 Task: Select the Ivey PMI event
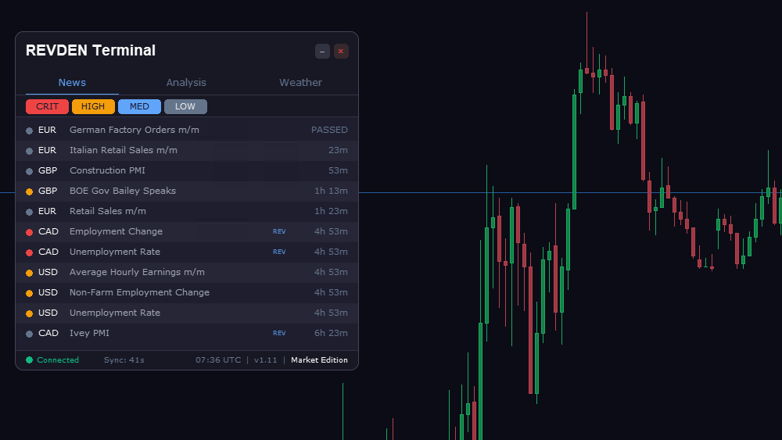[187, 334]
